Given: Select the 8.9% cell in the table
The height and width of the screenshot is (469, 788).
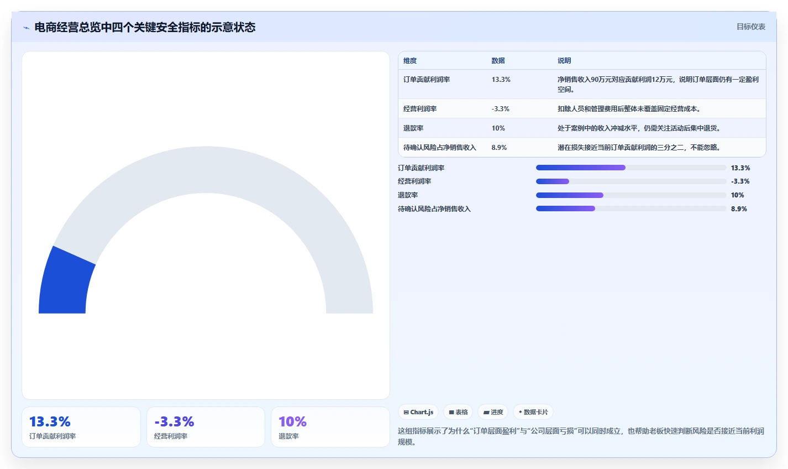Looking at the screenshot, I should click(499, 148).
